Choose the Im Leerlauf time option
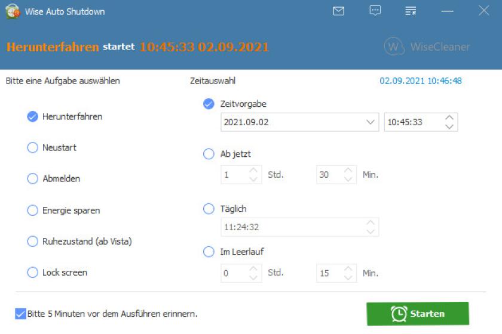This screenshot has height=334, width=502. [234, 252]
